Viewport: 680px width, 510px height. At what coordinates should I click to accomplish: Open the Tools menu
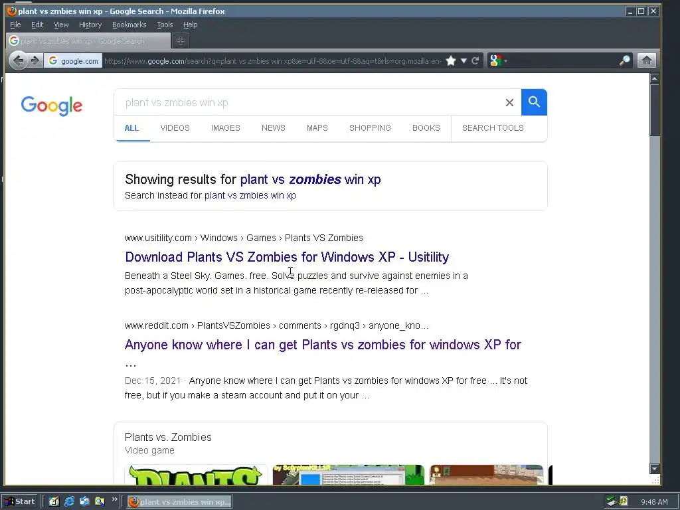coord(165,25)
